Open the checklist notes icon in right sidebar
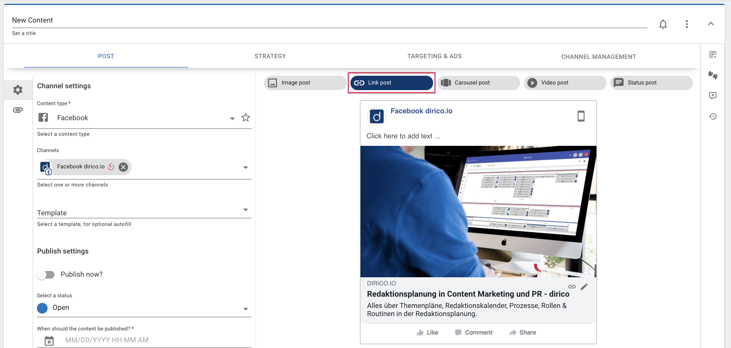Screen dimensions: 731x348 coord(713,55)
